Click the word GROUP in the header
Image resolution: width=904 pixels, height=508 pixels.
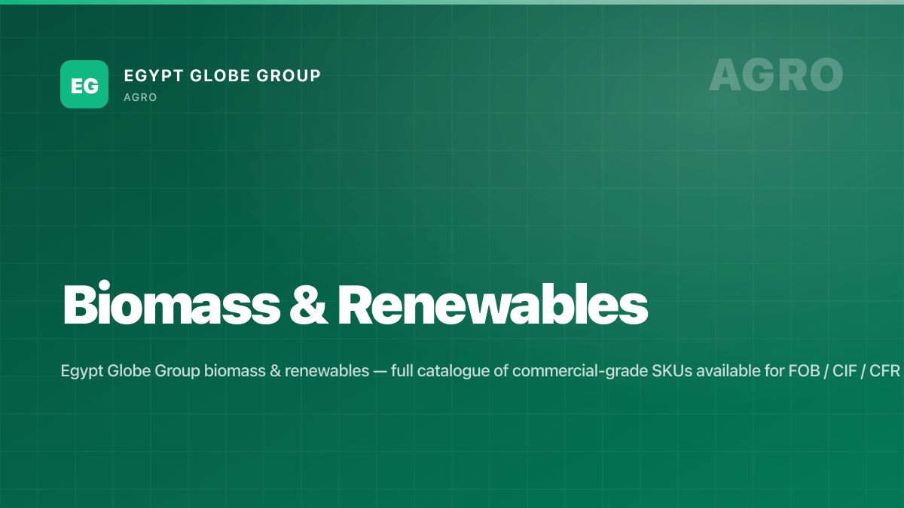292,75
